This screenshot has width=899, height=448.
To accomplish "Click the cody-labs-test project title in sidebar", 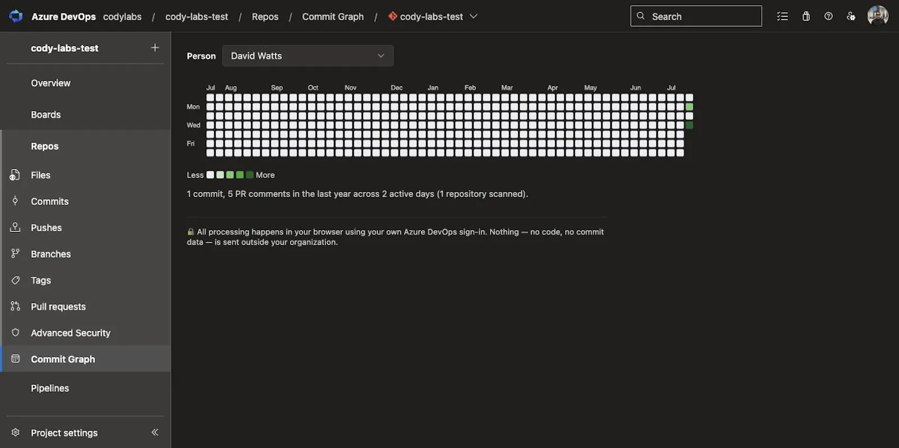I will pos(65,48).
